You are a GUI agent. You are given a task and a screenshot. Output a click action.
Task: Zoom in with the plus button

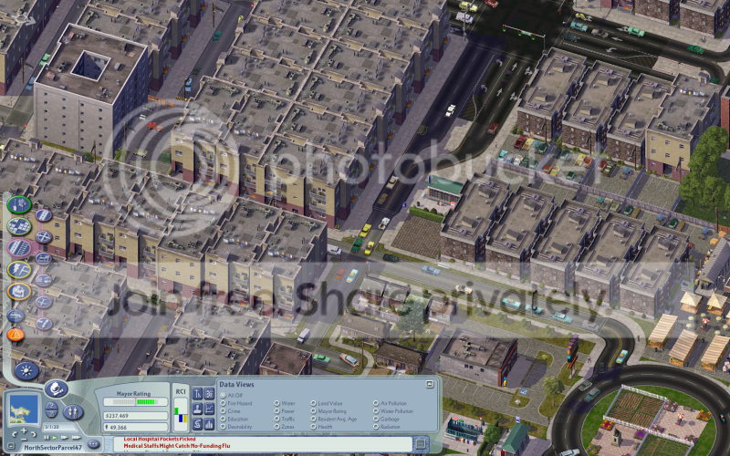(x=24, y=430)
